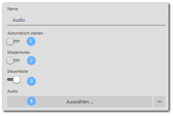Open the three-dots more options button
The width and height of the screenshot is (174, 116).
coord(159,102)
